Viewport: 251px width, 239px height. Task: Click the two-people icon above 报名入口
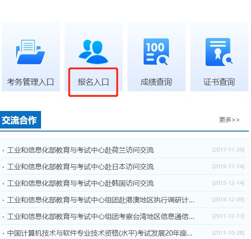tap(93, 52)
